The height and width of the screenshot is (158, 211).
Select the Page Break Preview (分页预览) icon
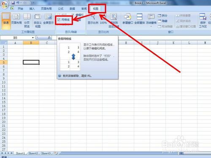(27, 20)
